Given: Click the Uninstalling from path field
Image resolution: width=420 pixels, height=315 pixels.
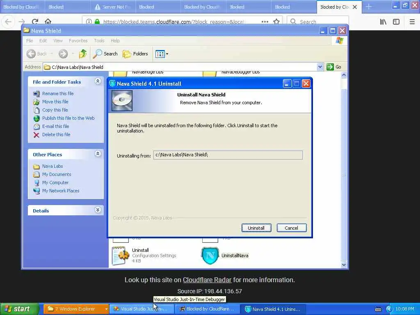Looking at the screenshot, I should 228,155.
